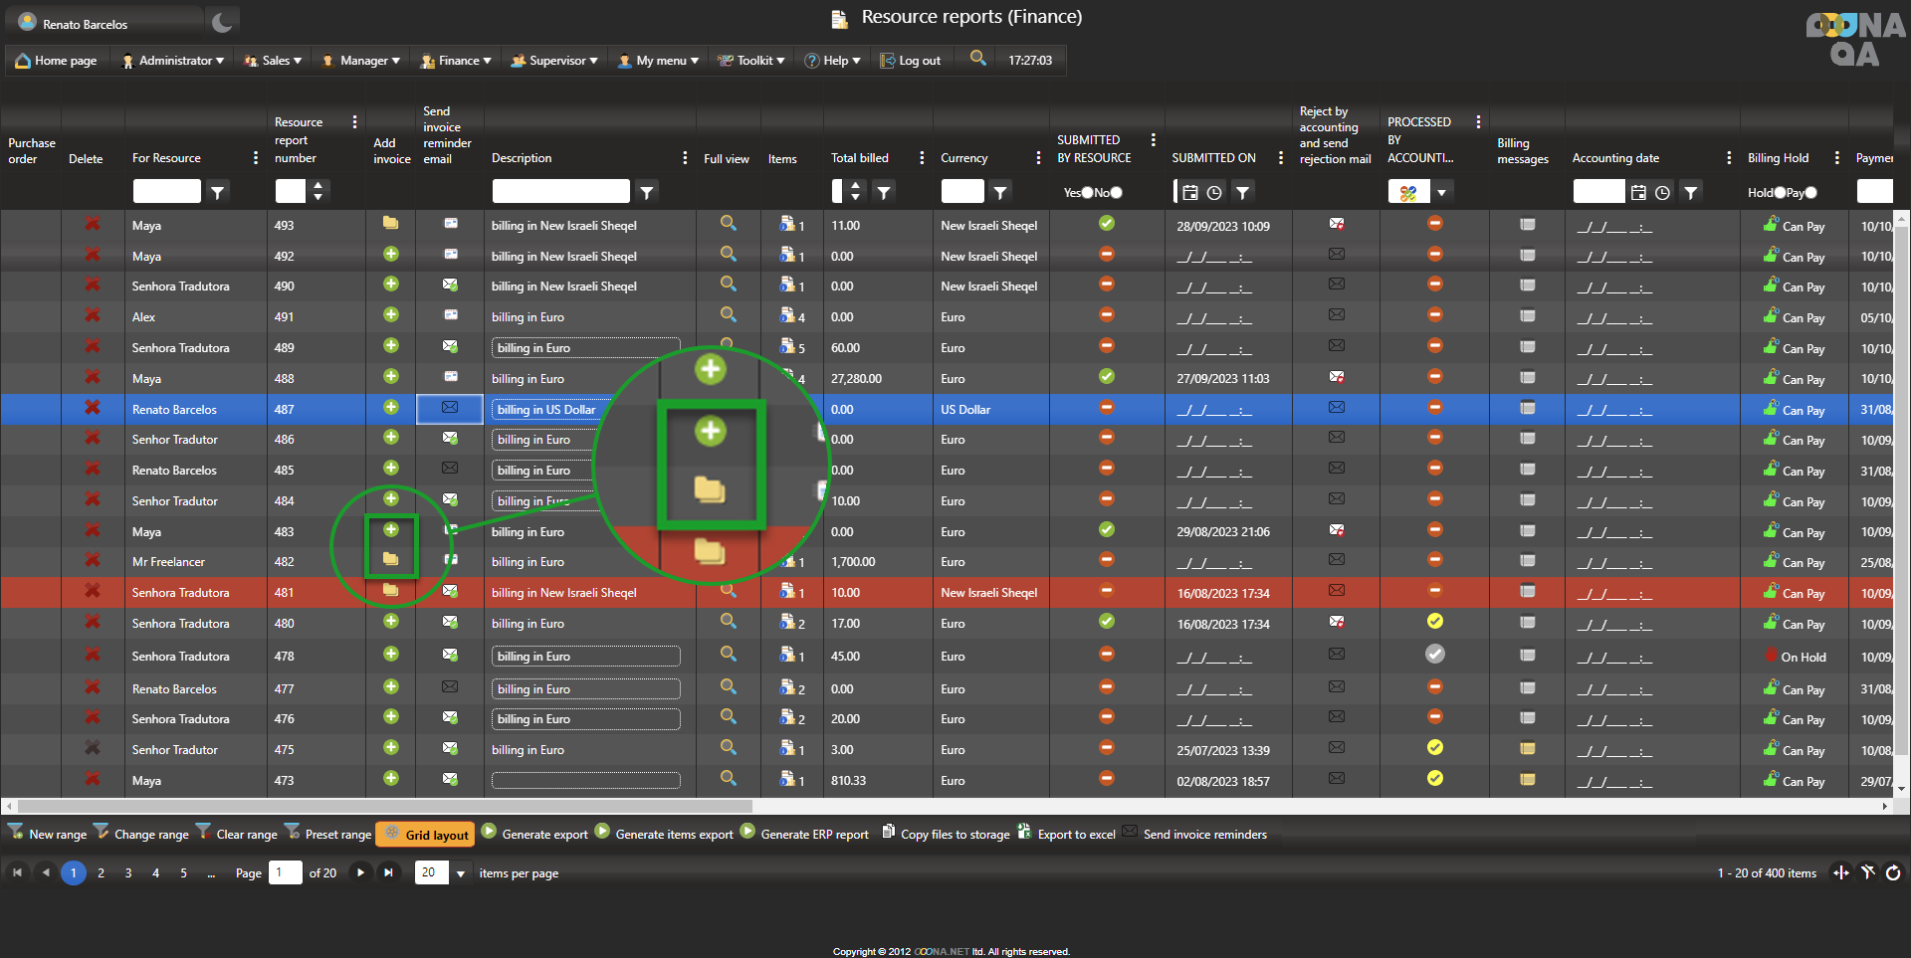Click the dark mode moon icon
The image size is (1911, 958).
pos(222,22)
